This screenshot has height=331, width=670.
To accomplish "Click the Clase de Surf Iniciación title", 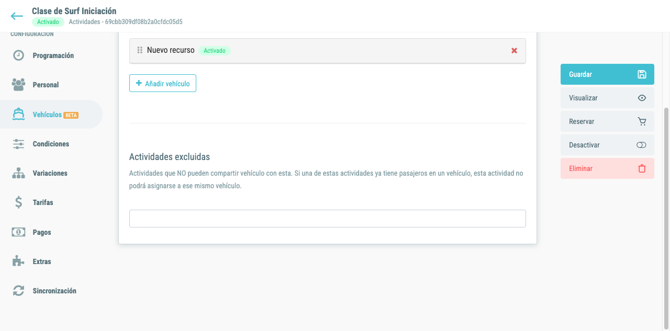I will pyautogui.click(x=74, y=11).
